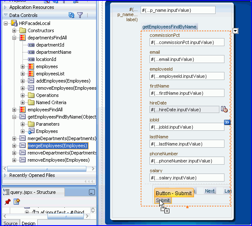Screen dimensions: 252x226
Task: Click the Data Controls refresh icon
Action: [x=71, y=15]
